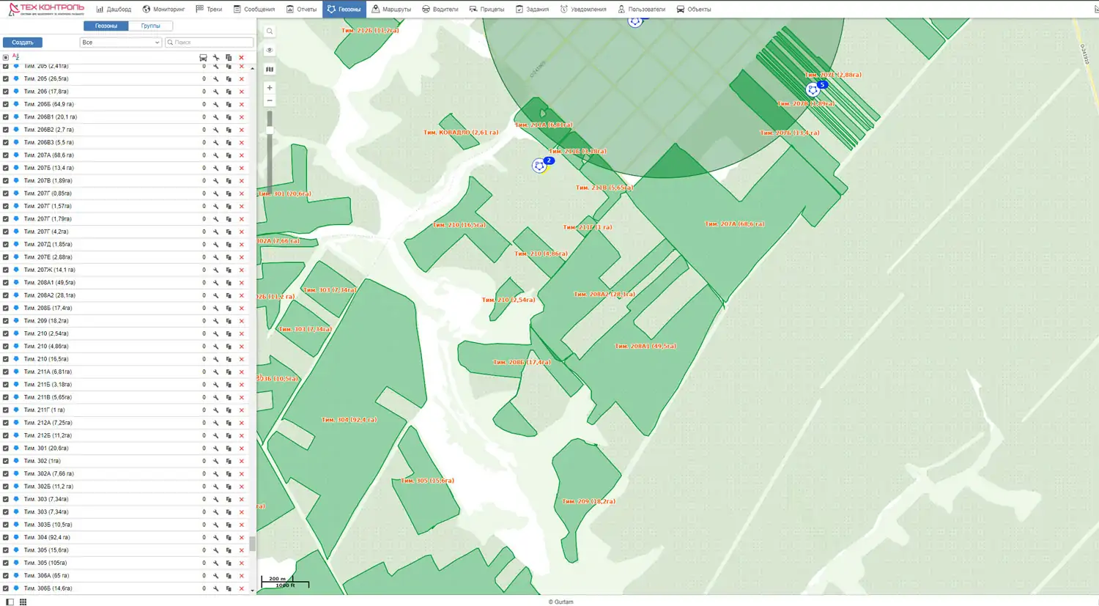Image resolution: width=1099 pixels, height=606 pixels.
Task: Toggle select-all geofences checkbox
Action: (6, 57)
